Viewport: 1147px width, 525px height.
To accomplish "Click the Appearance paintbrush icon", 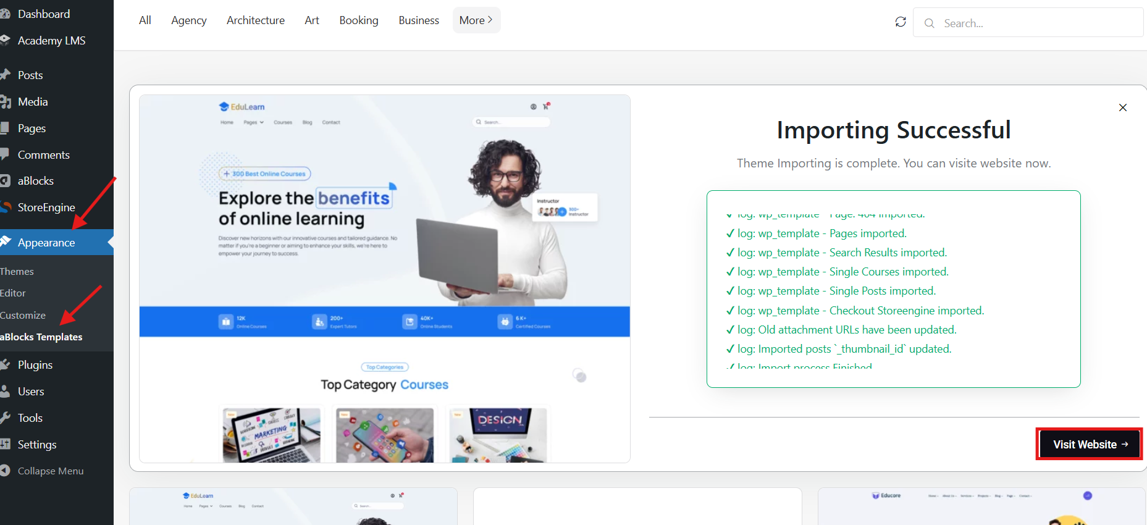I will (x=6, y=242).
